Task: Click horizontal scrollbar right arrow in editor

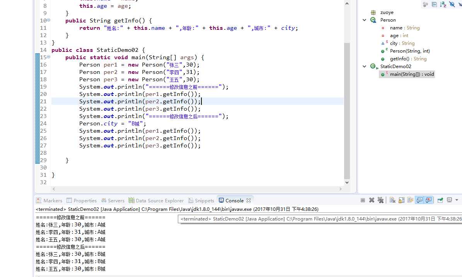Action: 340,189
